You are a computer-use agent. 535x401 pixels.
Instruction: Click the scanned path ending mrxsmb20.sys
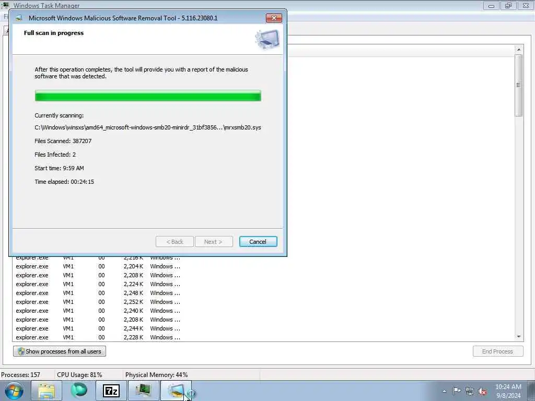[148, 127]
